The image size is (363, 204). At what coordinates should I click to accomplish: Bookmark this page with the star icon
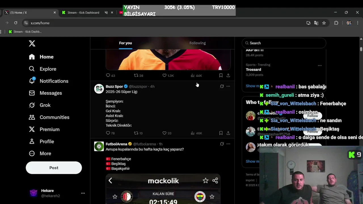point(324,23)
